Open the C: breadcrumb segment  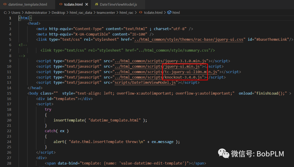pos(5,12)
